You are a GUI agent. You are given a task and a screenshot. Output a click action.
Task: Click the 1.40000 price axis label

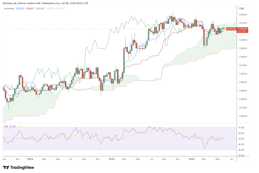point(243,116)
